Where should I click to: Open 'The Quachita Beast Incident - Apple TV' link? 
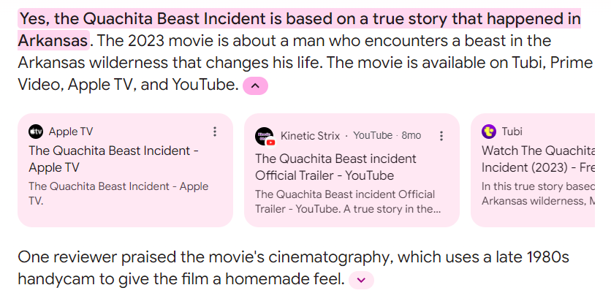click(x=113, y=159)
